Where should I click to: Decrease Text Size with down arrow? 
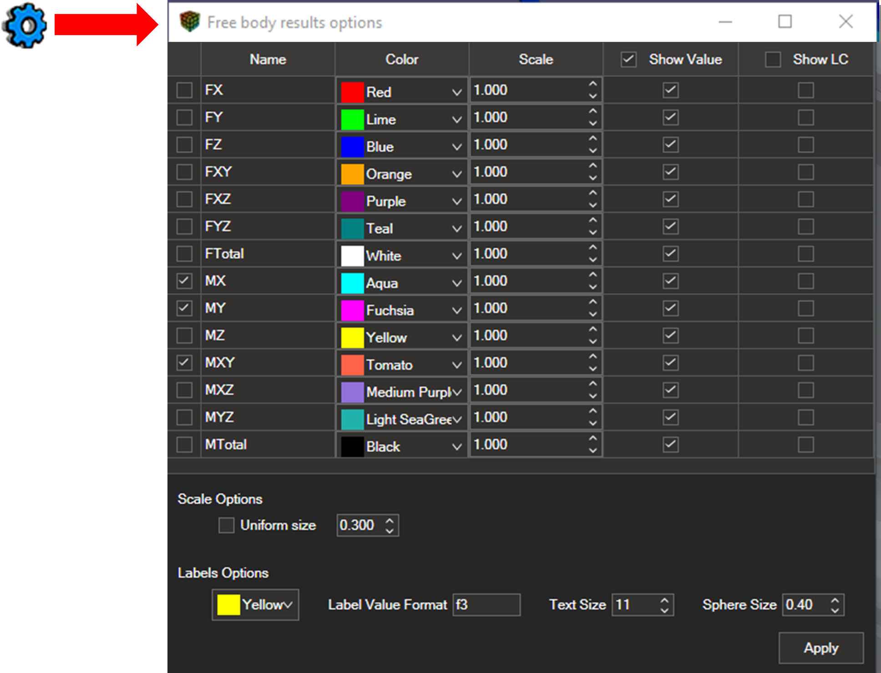[x=664, y=610]
